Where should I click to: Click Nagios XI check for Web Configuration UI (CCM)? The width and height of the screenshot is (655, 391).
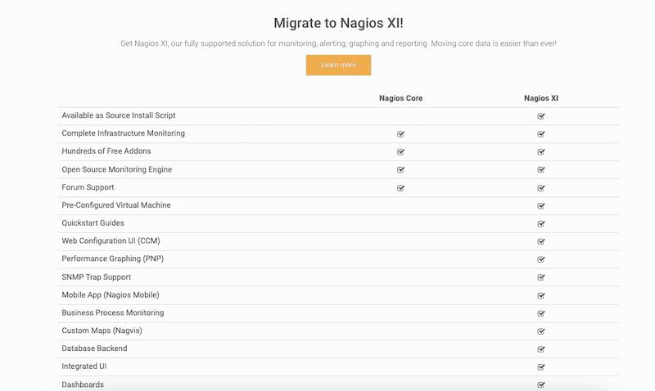(541, 241)
